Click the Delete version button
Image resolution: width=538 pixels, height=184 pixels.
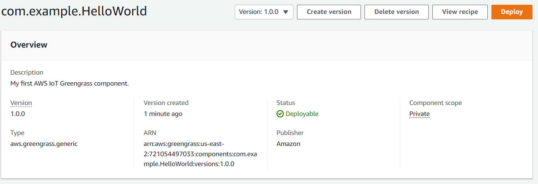tap(396, 12)
